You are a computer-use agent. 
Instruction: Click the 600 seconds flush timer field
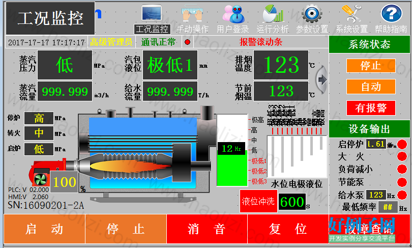(x=292, y=202)
